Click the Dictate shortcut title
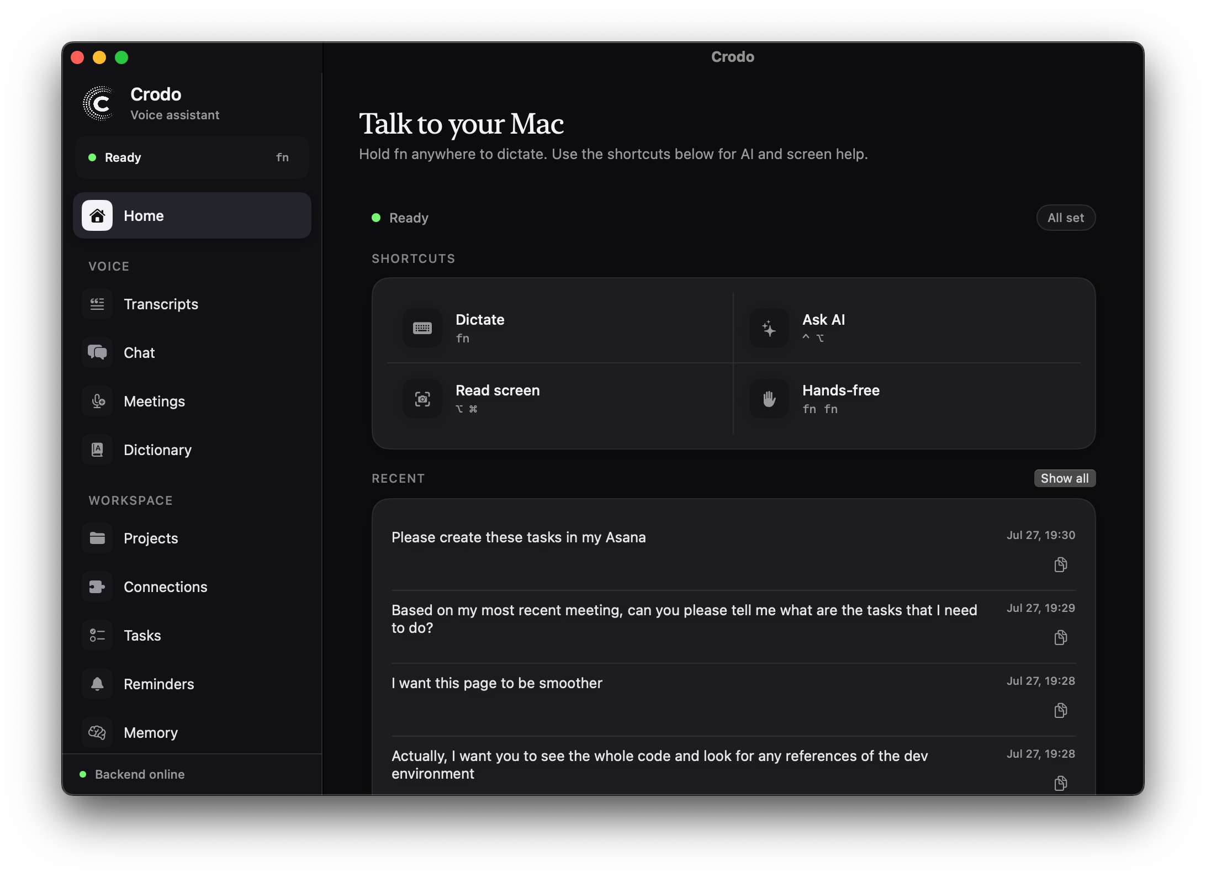1206x877 pixels. 480,320
